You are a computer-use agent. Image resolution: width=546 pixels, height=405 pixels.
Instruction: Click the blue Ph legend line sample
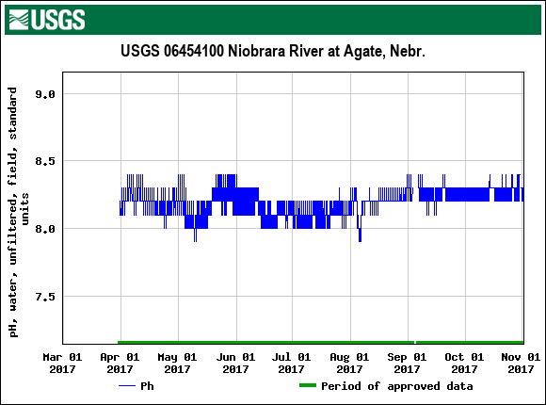tap(127, 385)
